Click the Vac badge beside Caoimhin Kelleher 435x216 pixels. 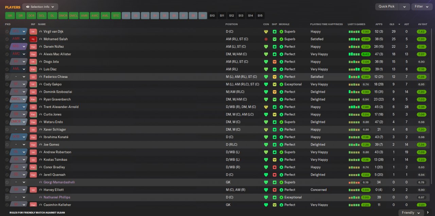pos(33,205)
